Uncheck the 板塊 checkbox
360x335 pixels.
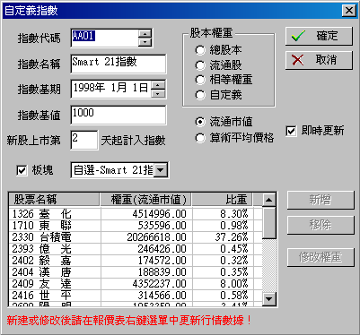click(22, 170)
